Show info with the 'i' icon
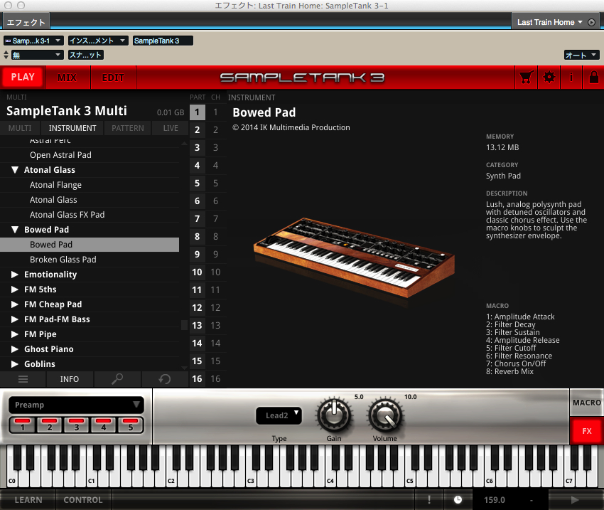 (571, 78)
